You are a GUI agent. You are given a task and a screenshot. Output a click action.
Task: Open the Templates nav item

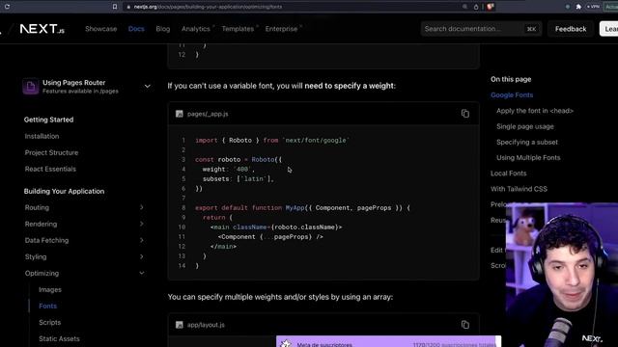(x=238, y=29)
